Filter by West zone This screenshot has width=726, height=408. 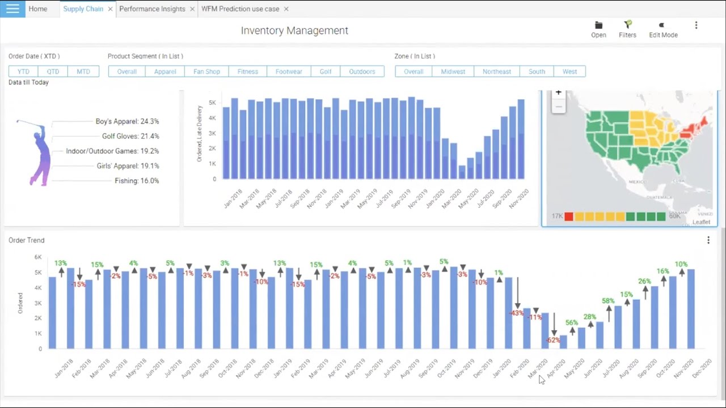[x=569, y=71]
